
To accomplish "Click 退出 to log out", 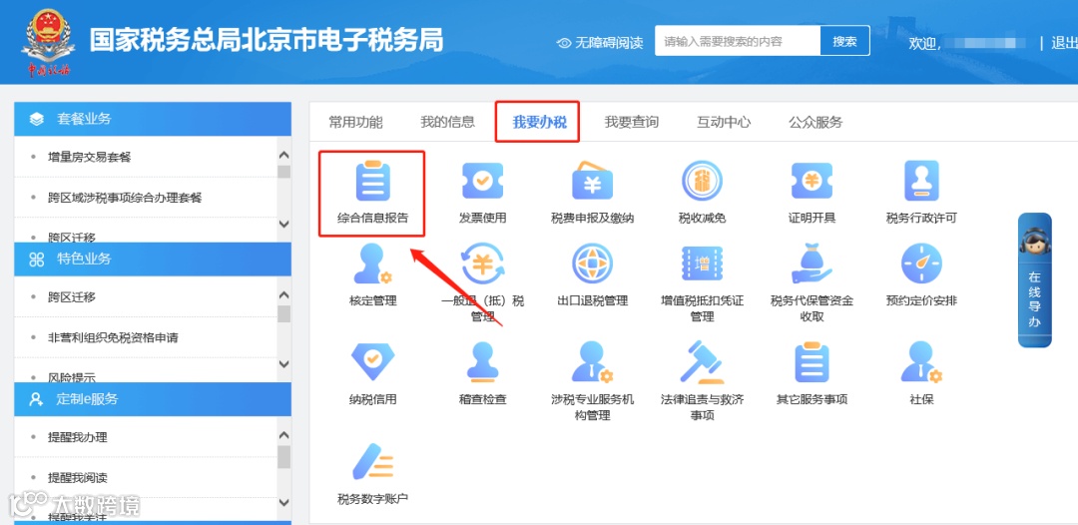I will tap(1064, 43).
